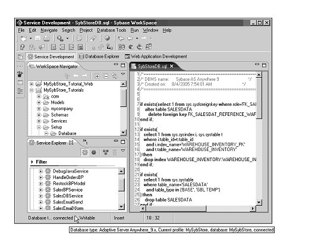This screenshot has height=245, width=324.
Task: Select the SalesEmailSend service
Action: [x=68, y=202]
